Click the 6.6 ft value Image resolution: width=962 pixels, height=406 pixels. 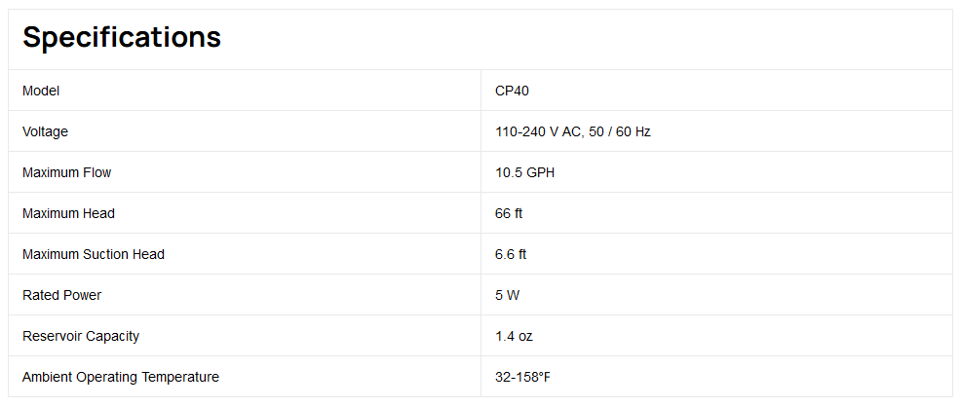(511, 254)
